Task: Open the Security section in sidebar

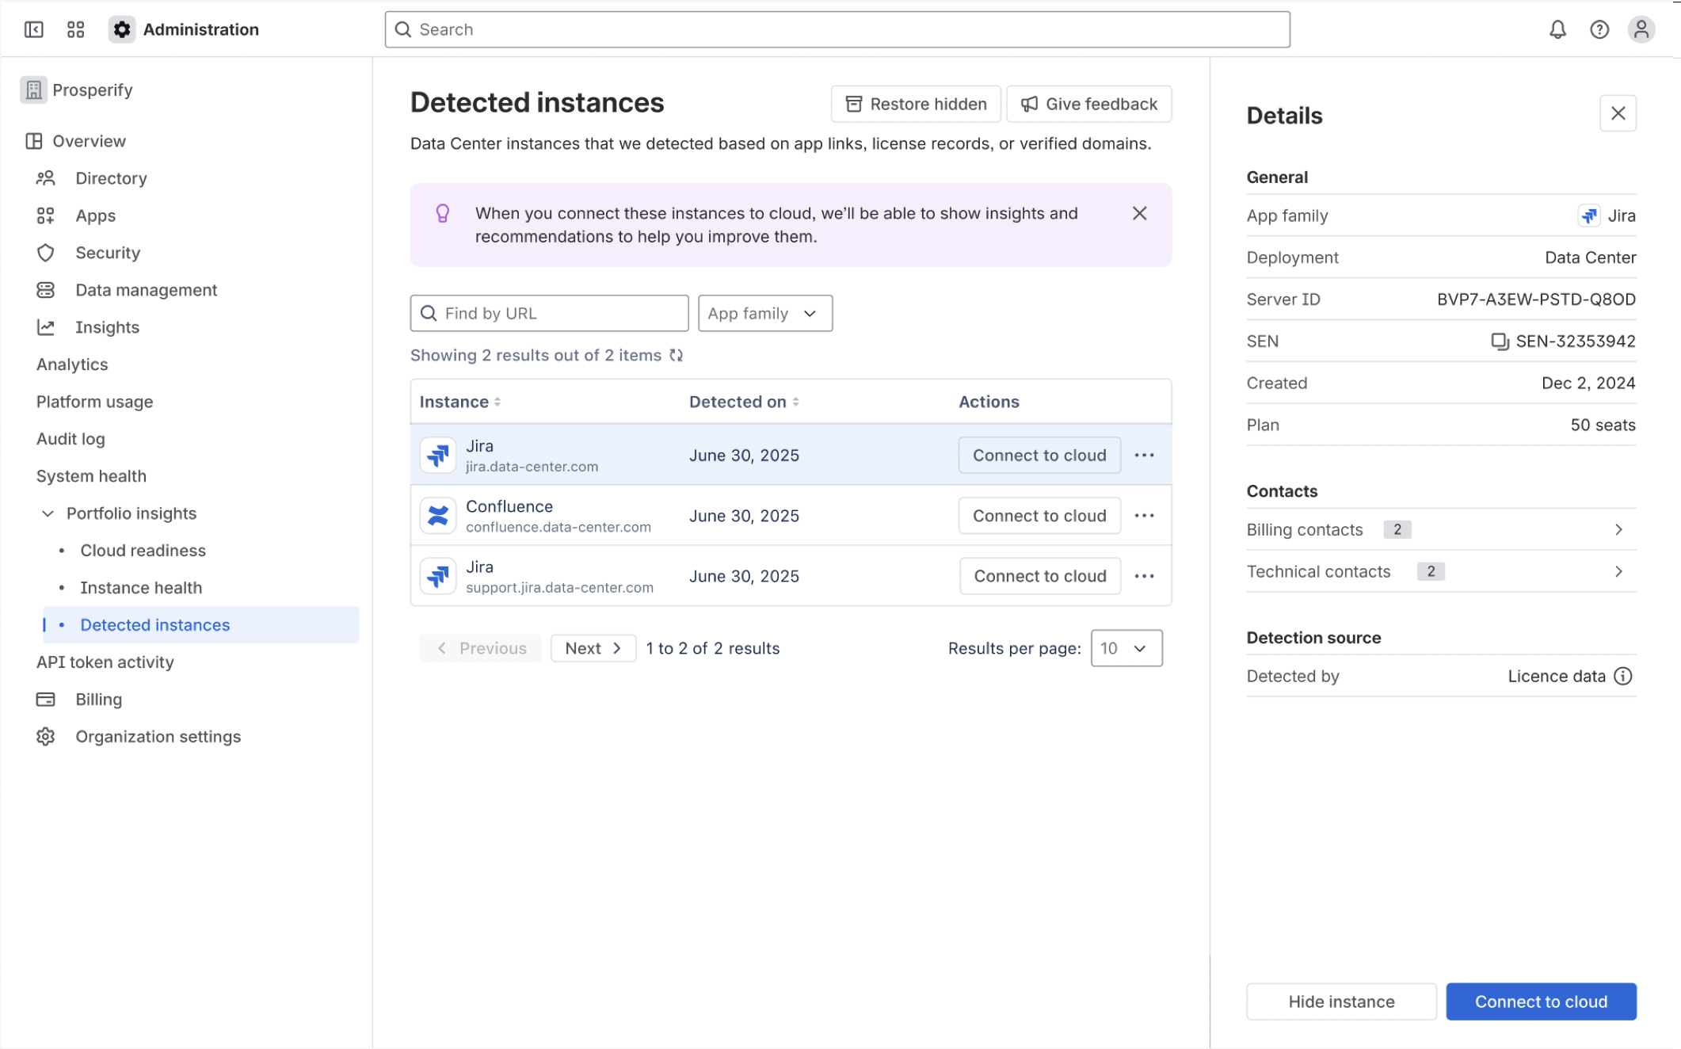Action: tap(108, 253)
